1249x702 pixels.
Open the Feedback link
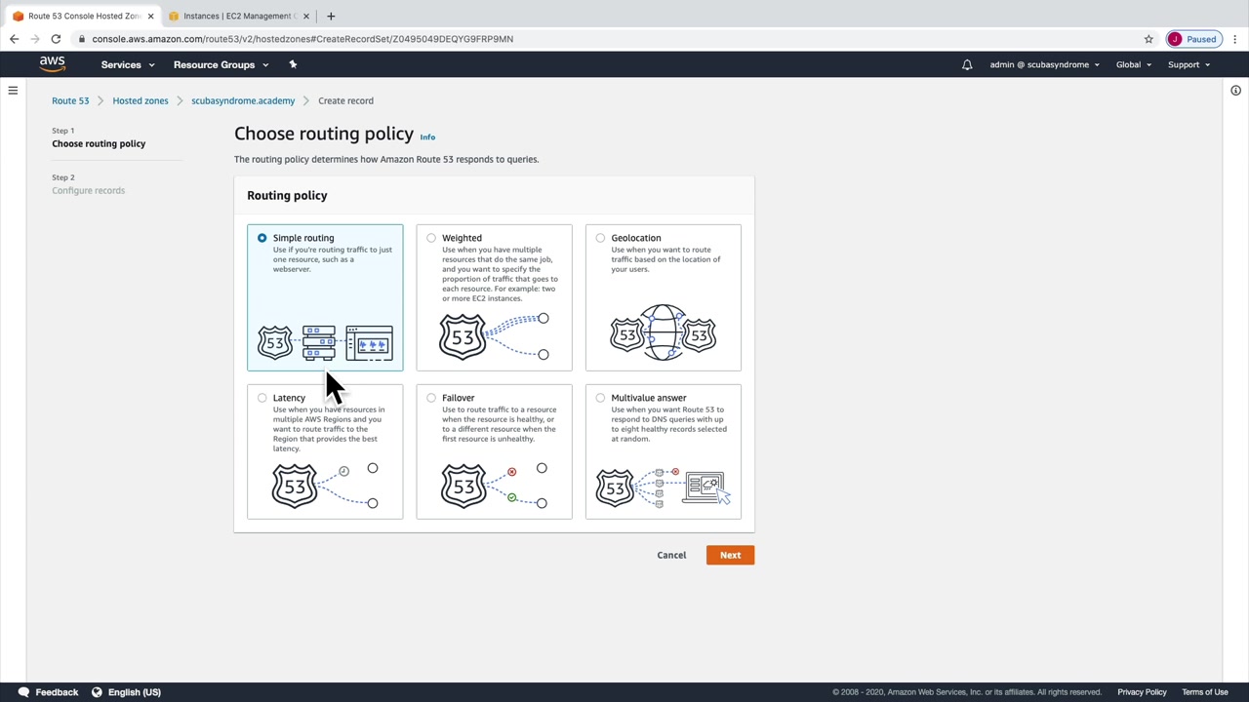(57, 692)
